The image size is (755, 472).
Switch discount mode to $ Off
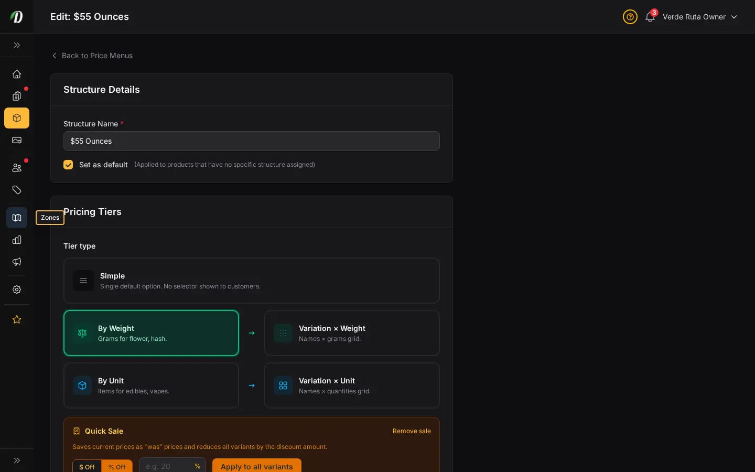(x=87, y=467)
